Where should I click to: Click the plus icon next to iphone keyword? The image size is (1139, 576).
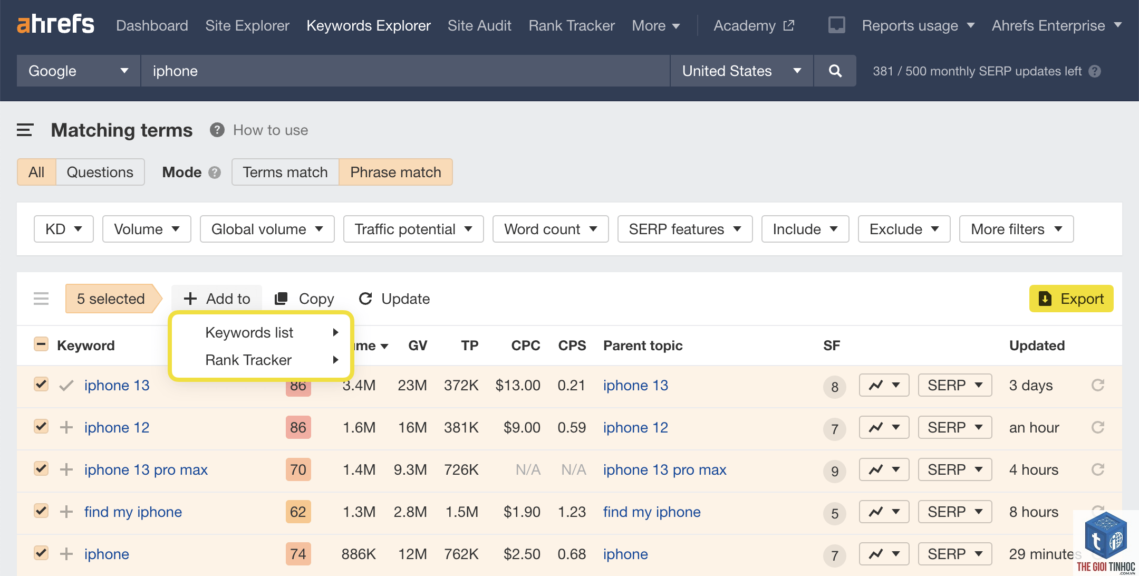point(66,554)
